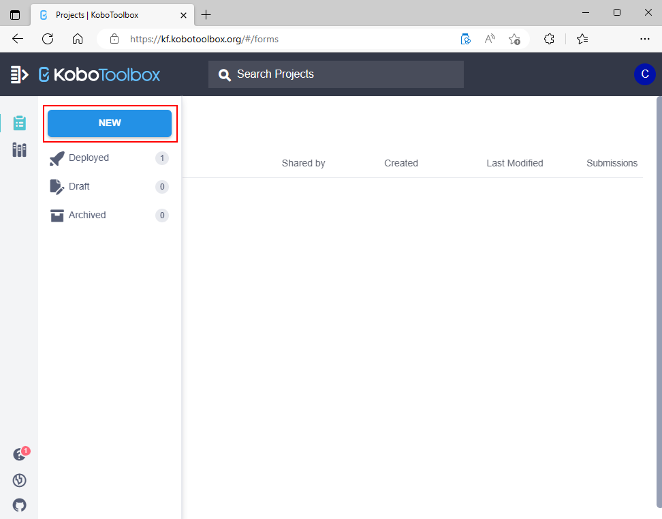Viewport: 662px width, 519px height.
Task: Click the Submissions column header
Action: [612, 163]
